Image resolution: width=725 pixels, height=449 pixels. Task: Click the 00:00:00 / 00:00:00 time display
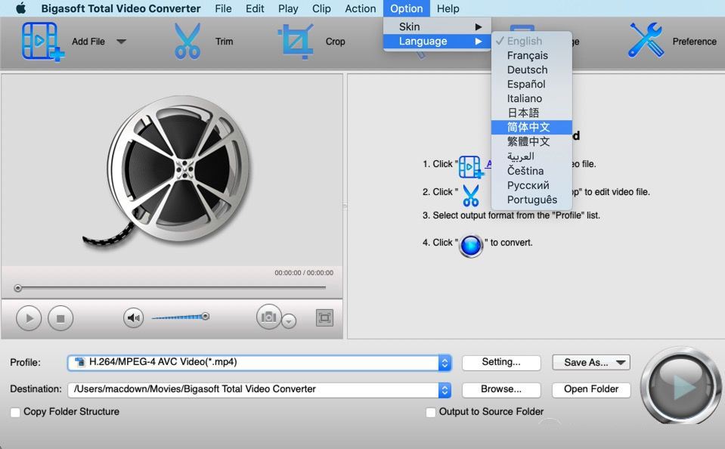pyautogui.click(x=304, y=273)
